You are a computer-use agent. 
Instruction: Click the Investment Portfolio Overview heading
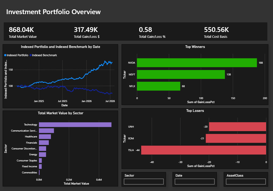[x=53, y=12]
